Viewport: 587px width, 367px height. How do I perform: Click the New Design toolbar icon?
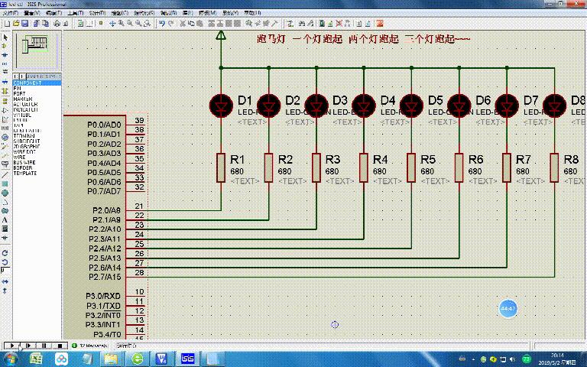tap(7, 23)
